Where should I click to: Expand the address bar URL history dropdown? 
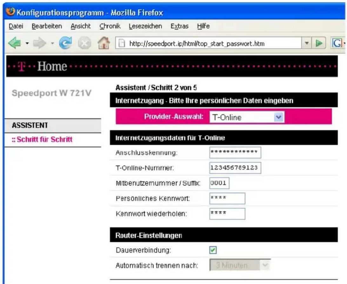pyautogui.click(x=306, y=43)
